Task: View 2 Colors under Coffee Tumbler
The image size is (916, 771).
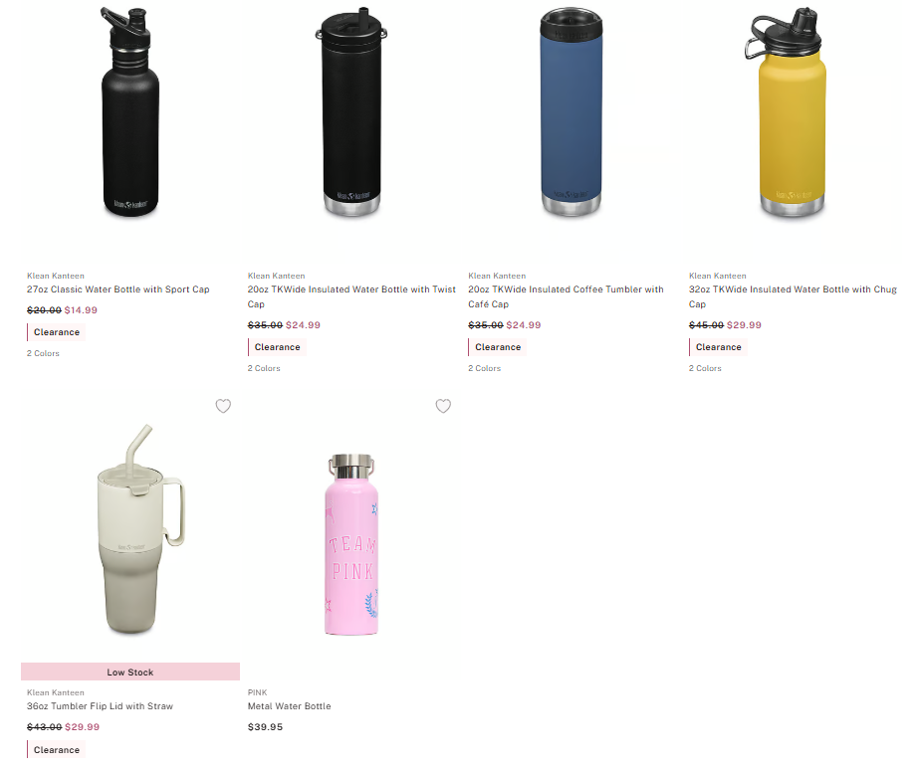Action: point(484,368)
